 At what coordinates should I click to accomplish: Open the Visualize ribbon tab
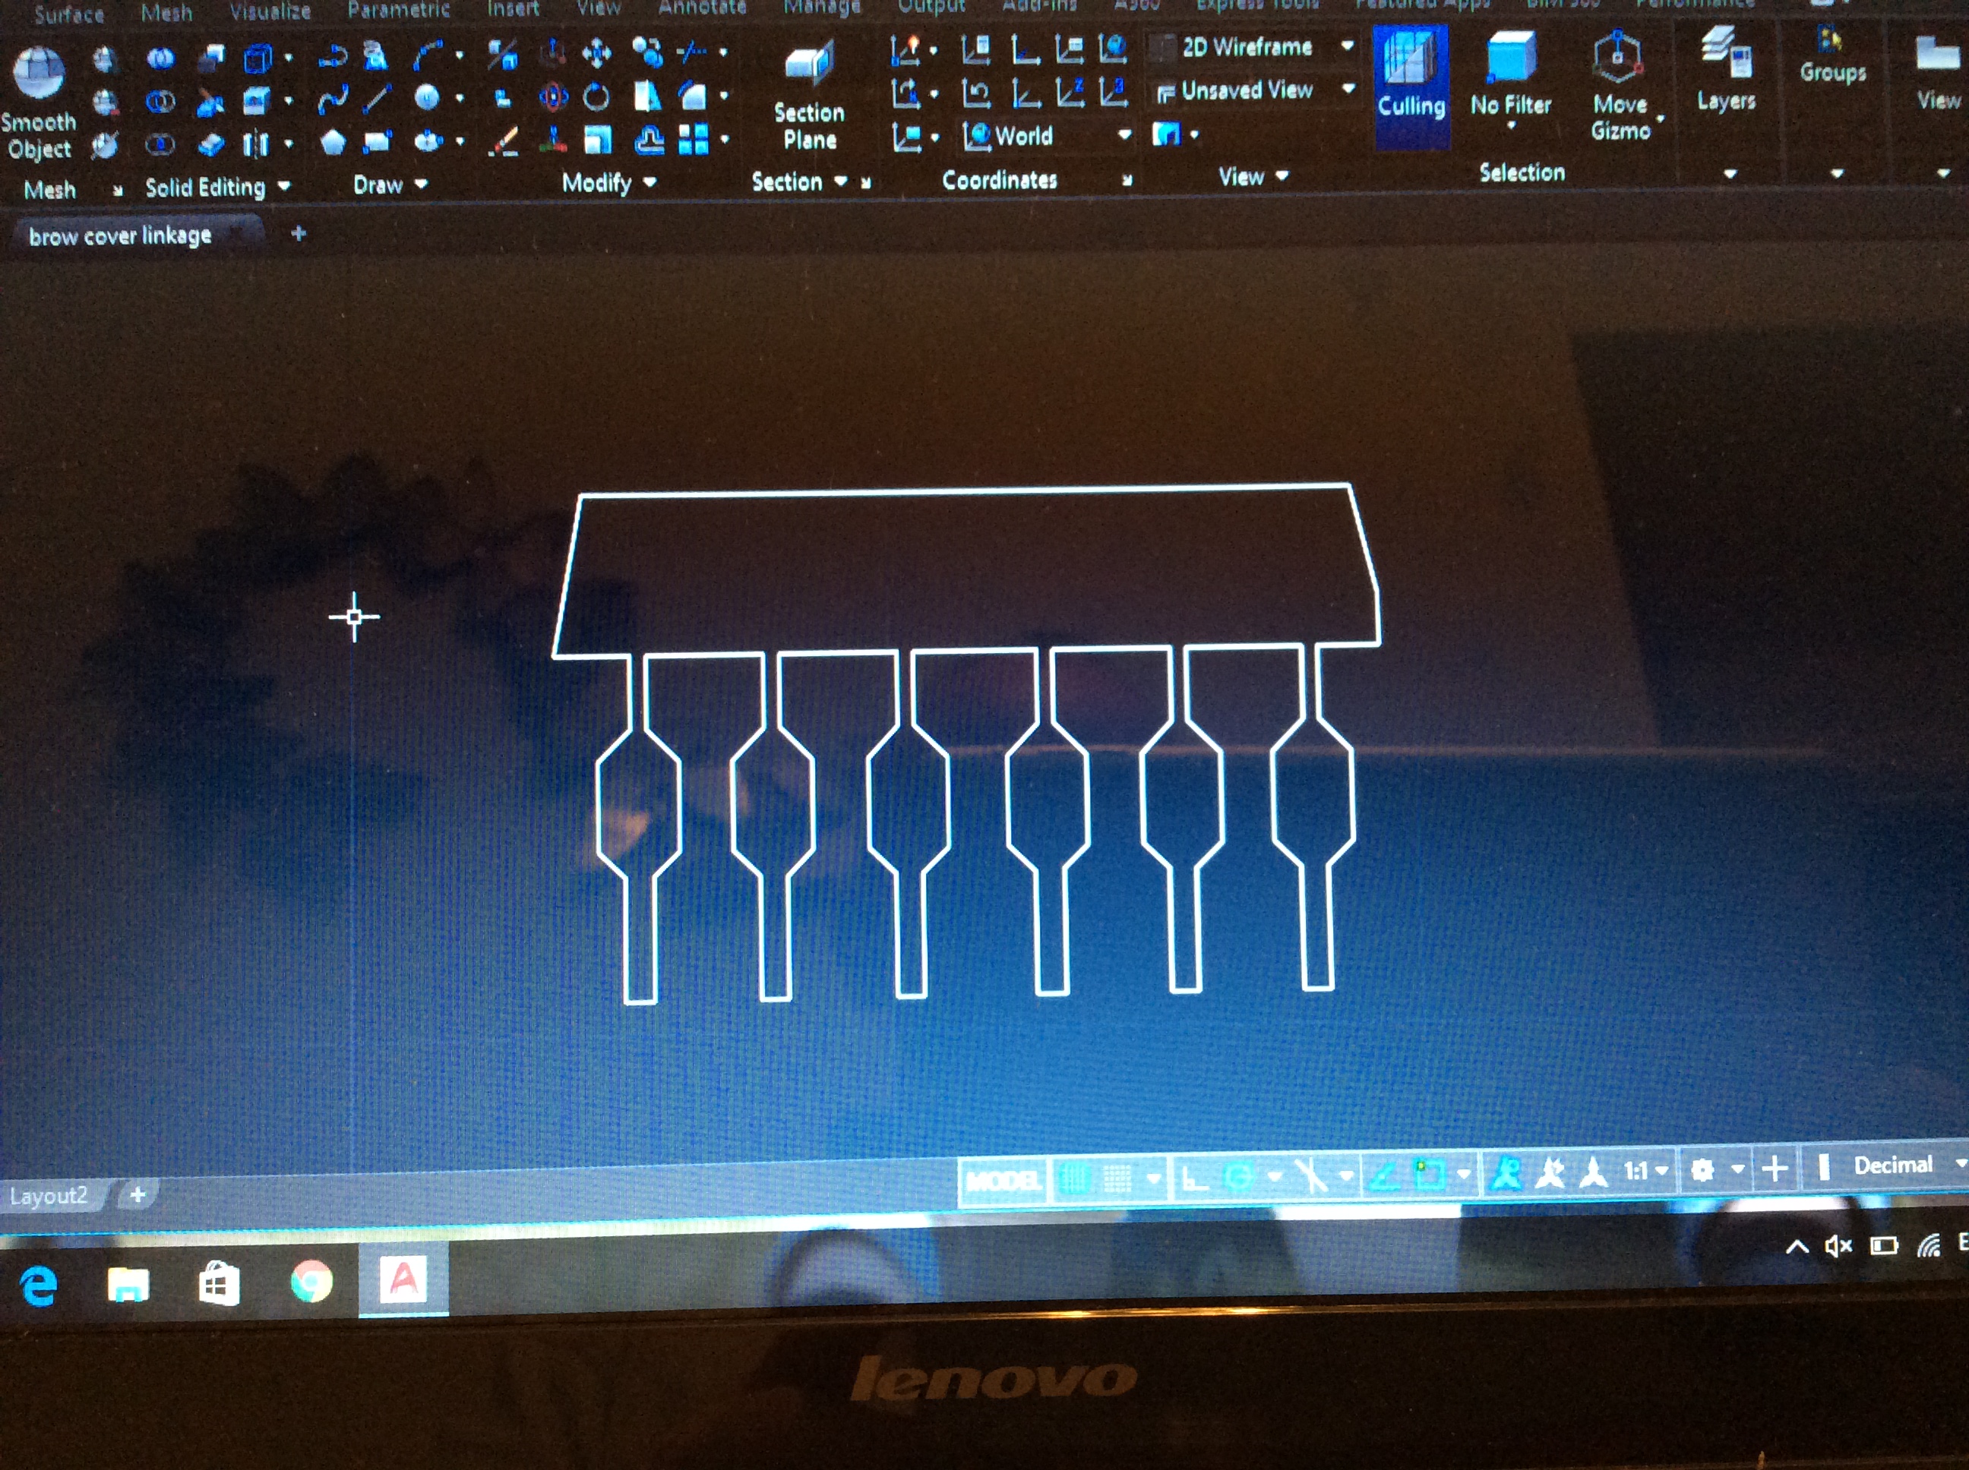(270, 11)
